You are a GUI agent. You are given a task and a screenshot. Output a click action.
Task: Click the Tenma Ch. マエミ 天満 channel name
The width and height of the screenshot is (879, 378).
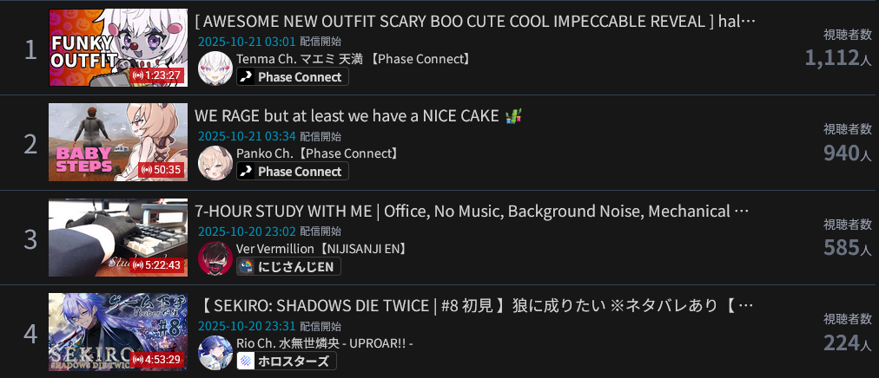[354, 59]
